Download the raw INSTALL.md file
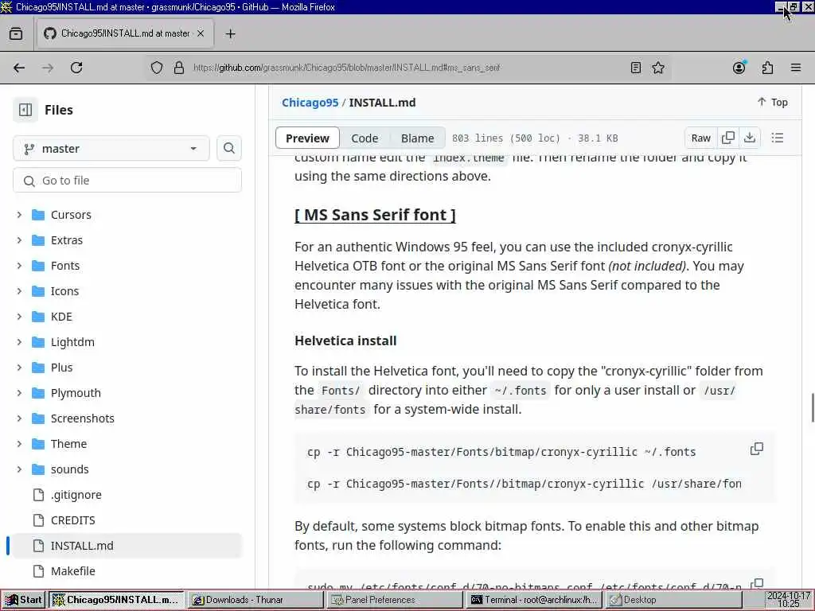 [x=750, y=138]
